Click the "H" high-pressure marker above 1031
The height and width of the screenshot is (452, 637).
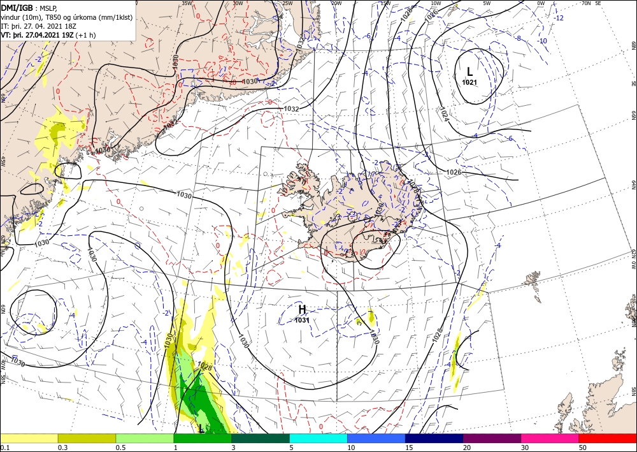point(302,309)
